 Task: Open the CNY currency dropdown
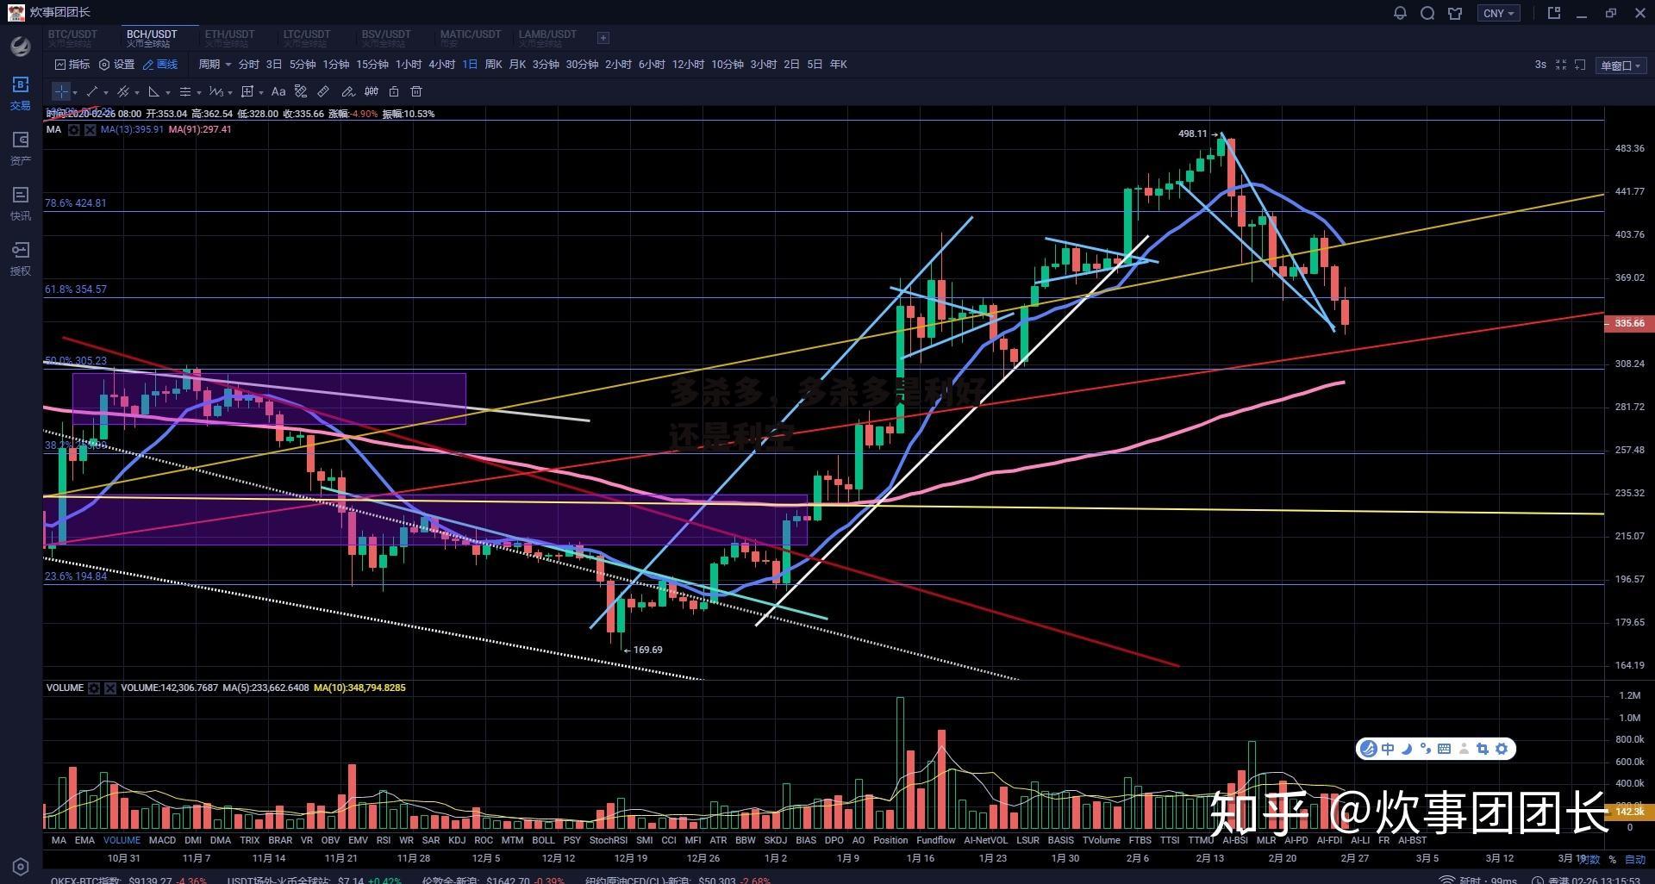(x=1499, y=13)
